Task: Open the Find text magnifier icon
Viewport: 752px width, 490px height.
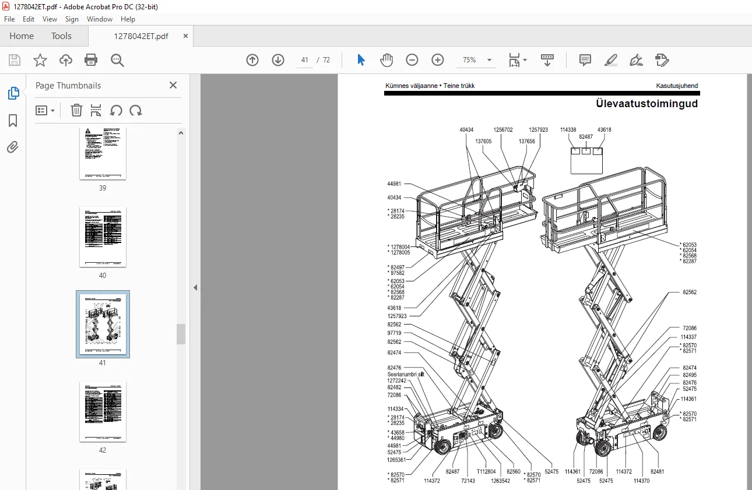Action: tap(117, 60)
